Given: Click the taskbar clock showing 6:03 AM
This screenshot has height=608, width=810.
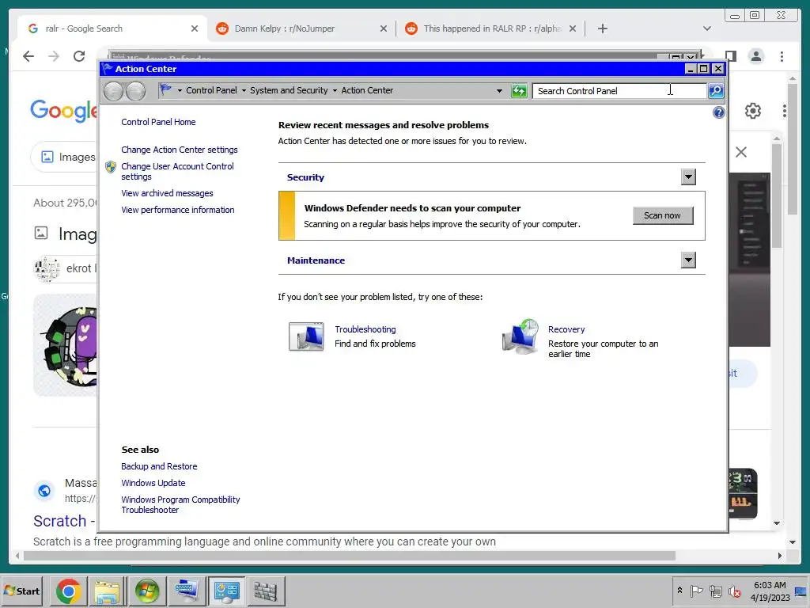Looking at the screenshot, I should [770, 591].
